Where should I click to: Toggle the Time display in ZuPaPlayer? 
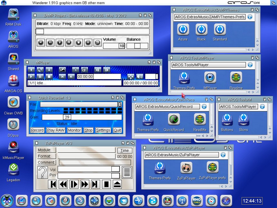tap(125, 151)
